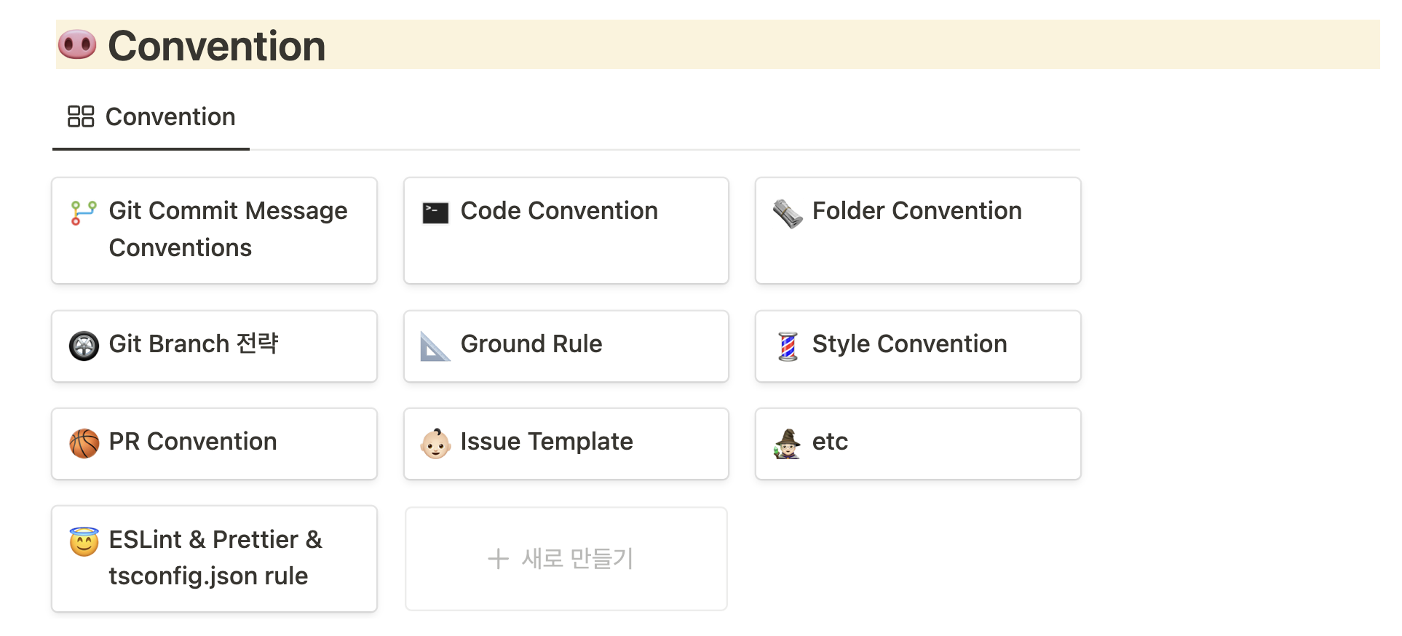Click the mage icon on etc card
The width and height of the screenshot is (1402, 636).
[x=788, y=443]
